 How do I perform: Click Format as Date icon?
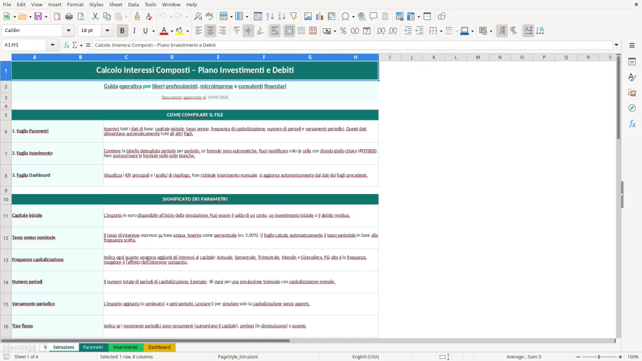(367, 31)
